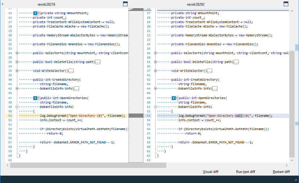The width and height of the screenshot is (299, 183).
Task: Expand the CreateDirectory body in the left pane
Action: [x=17, y=88]
